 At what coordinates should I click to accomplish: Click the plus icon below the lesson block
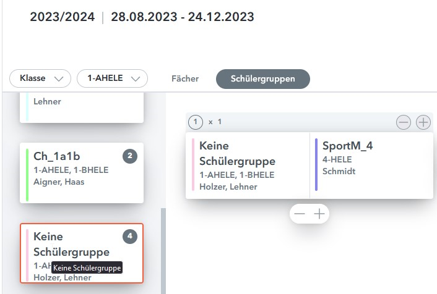pyautogui.click(x=319, y=214)
